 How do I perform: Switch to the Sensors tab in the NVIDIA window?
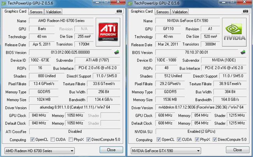pos(162,12)
